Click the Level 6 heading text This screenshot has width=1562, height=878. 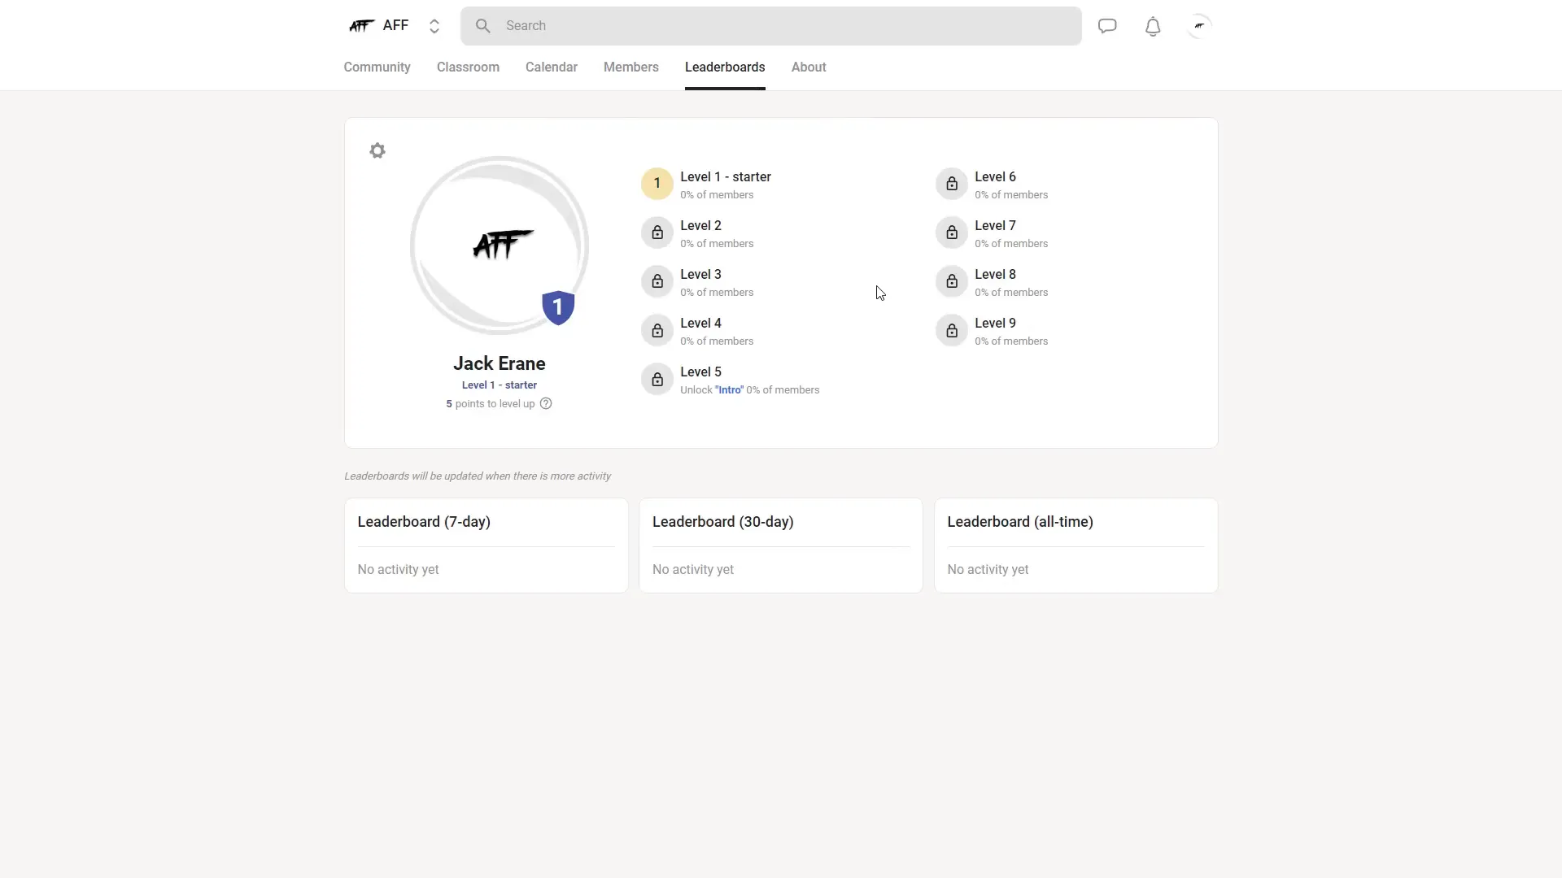(x=995, y=176)
